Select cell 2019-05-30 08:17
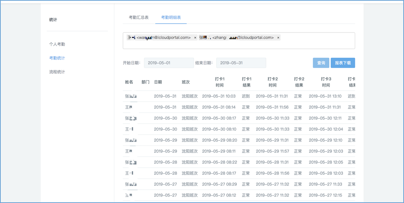This screenshot has width=404, height=203. click(219, 118)
